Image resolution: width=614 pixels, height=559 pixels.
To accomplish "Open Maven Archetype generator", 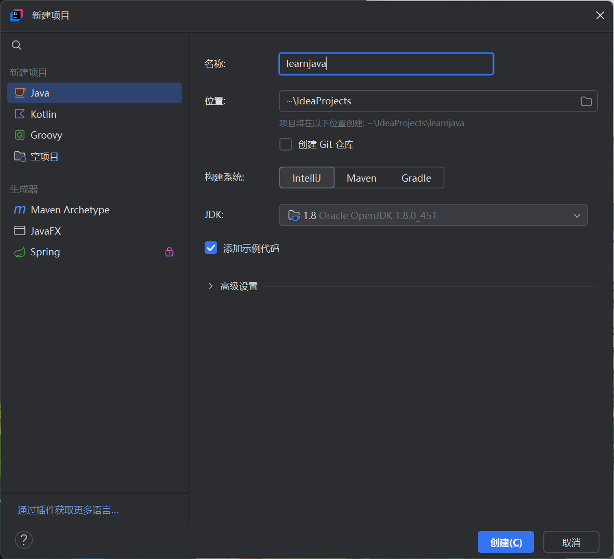I will click(x=95, y=210).
